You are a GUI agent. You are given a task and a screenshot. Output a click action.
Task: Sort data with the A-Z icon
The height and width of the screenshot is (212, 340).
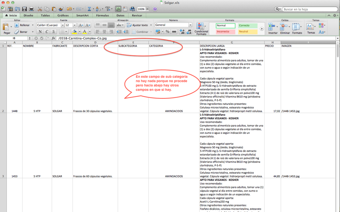pos(98,9)
